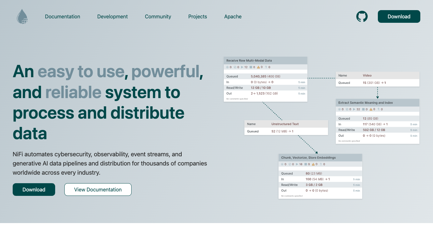Click warning triangle in Chunk, Vectorize card

313,164
